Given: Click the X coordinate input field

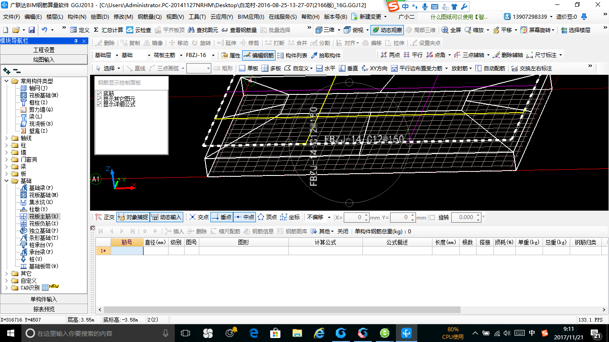Looking at the screenshot, I should pos(354,217).
